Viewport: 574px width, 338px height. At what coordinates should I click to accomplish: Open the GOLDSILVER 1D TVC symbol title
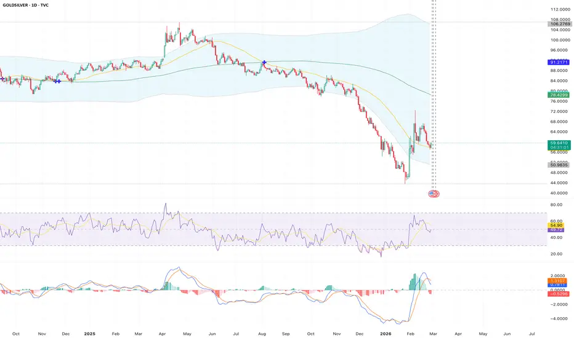(26, 5)
